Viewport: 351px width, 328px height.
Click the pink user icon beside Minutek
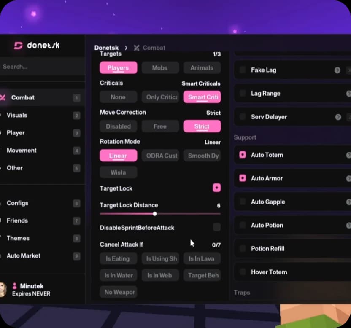coord(14,286)
